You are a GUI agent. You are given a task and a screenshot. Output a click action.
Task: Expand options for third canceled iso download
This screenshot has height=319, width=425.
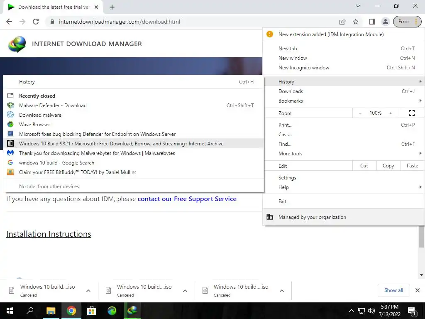pos(282,291)
